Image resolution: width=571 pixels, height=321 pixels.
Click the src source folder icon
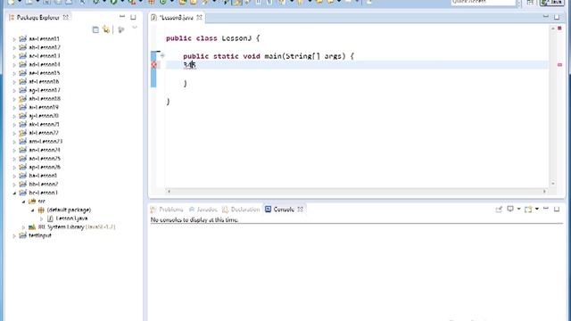[x=32, y=202]
